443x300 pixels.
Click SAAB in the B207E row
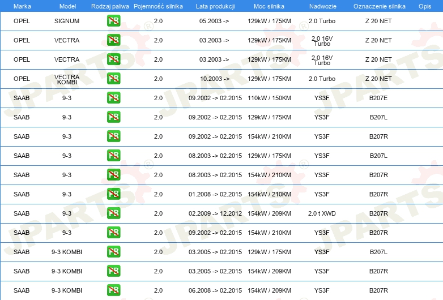(x=22, y=98)
